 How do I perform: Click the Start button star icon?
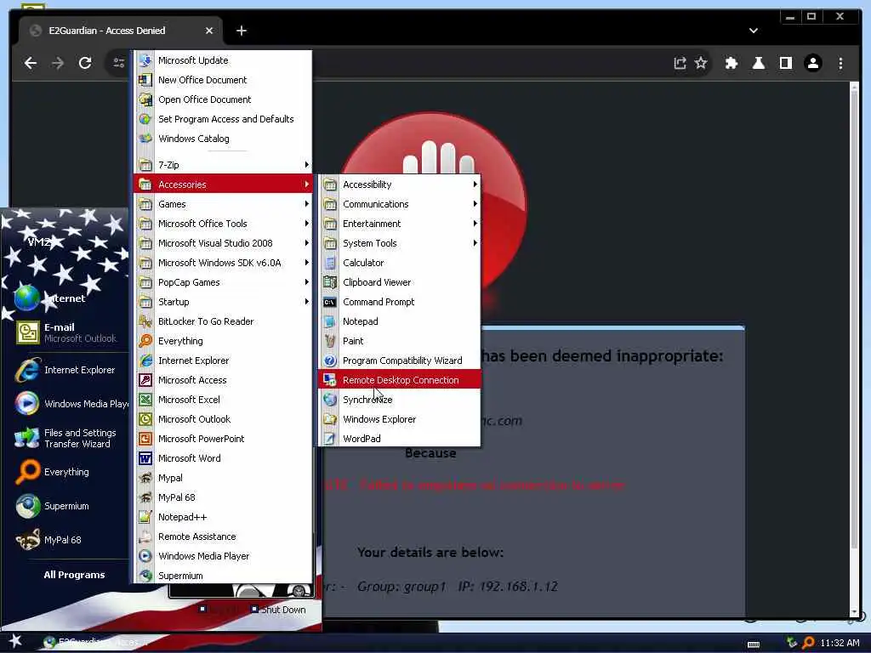pyautogui.click(x=15, y=641)
